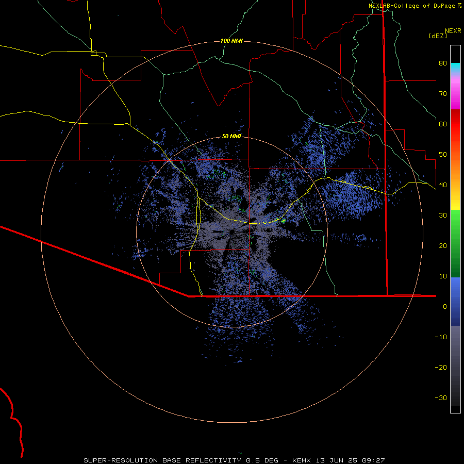Click the 50 value on the dBZ scale

[443, 155]
